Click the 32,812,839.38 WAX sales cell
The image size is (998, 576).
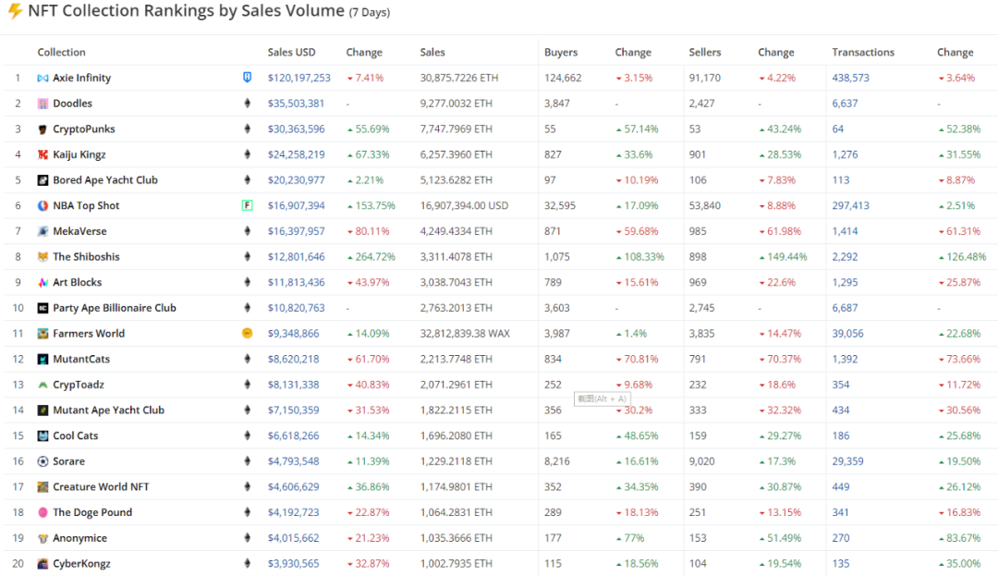coord(465,334)
